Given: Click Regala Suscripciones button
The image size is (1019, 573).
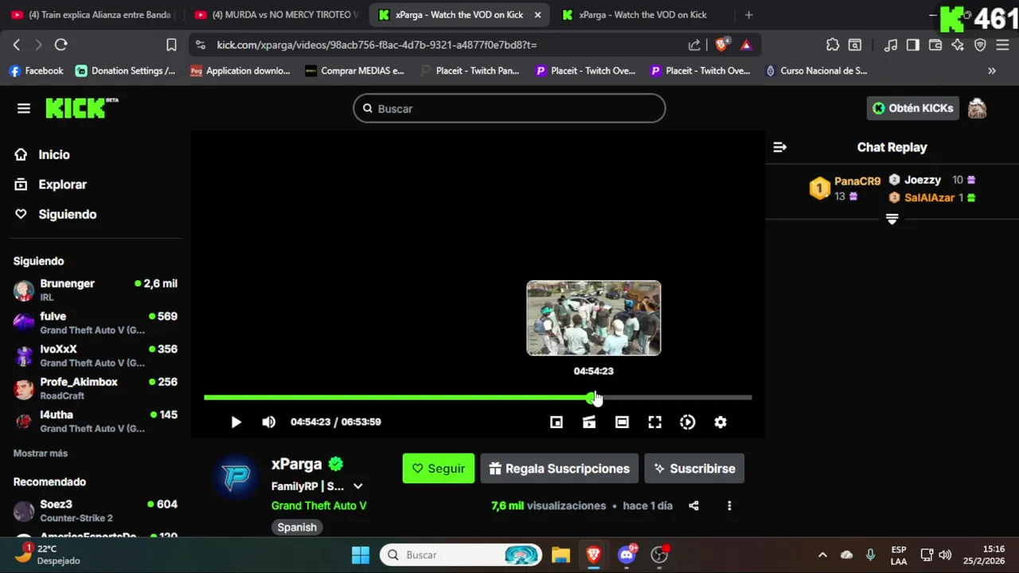Looking at the screenshot, I should [560, 469].
